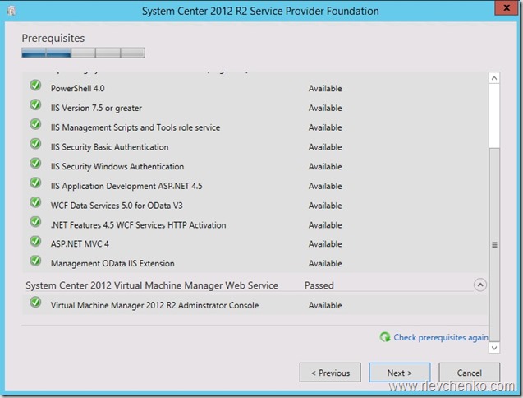Click the check icon beside ASP.NET MVC 4
Viewport: 523px width, 398px height.
tap(35, 241)
